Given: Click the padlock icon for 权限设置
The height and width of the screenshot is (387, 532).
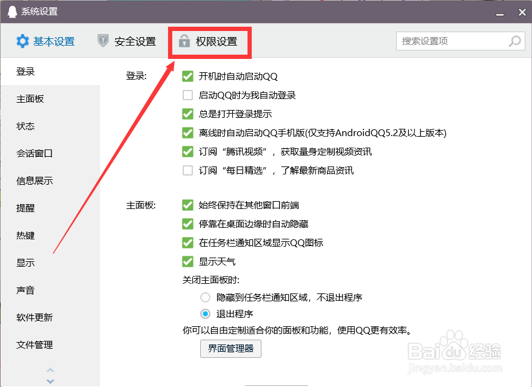Looking at the screenshot, I should tap(184, 41).
